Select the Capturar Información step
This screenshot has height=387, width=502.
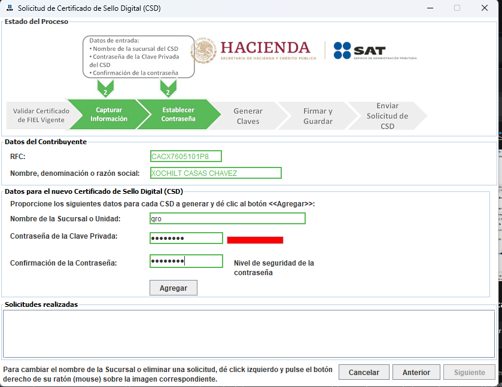pyautogui.click(x=109, y=114)
